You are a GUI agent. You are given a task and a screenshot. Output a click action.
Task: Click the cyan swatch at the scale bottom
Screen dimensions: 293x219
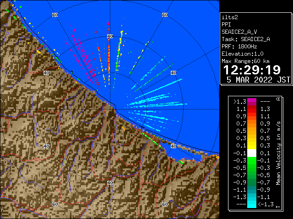(x=252, y=204)
